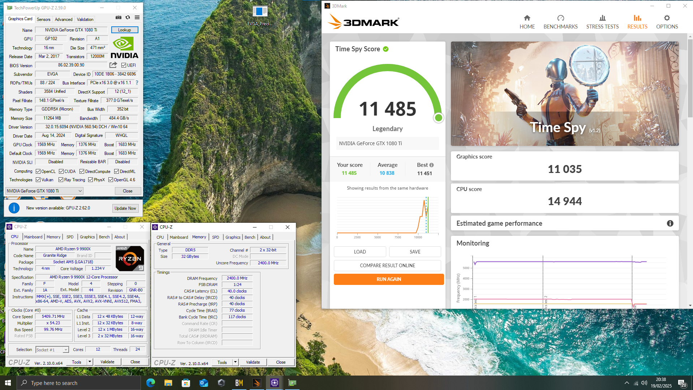Open Microsoft Store from taskbar
Image resolution: width=693 pixels, height=390 pixels.
(186, 383)
